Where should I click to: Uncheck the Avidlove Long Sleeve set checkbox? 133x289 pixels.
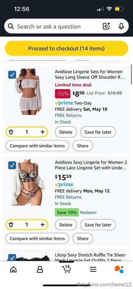click(x=12, y=75)
